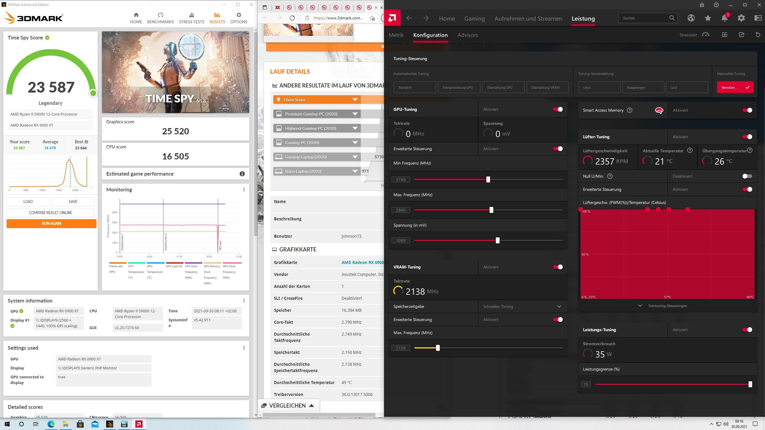Open Radeon help question mark

[x=716, y=5]
